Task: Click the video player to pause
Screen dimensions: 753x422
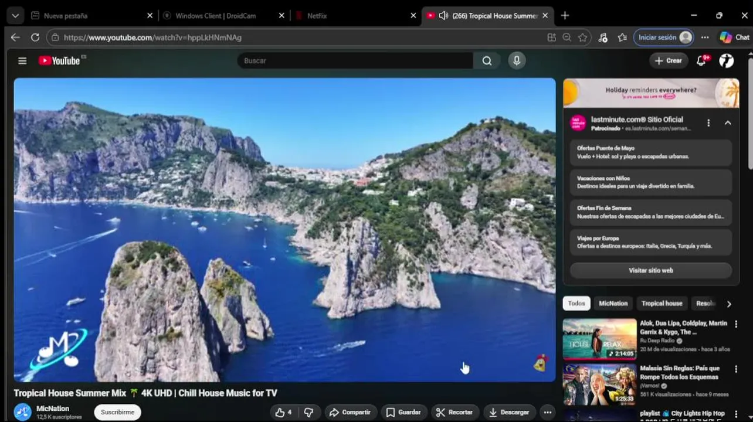Action: click(284, 230)
